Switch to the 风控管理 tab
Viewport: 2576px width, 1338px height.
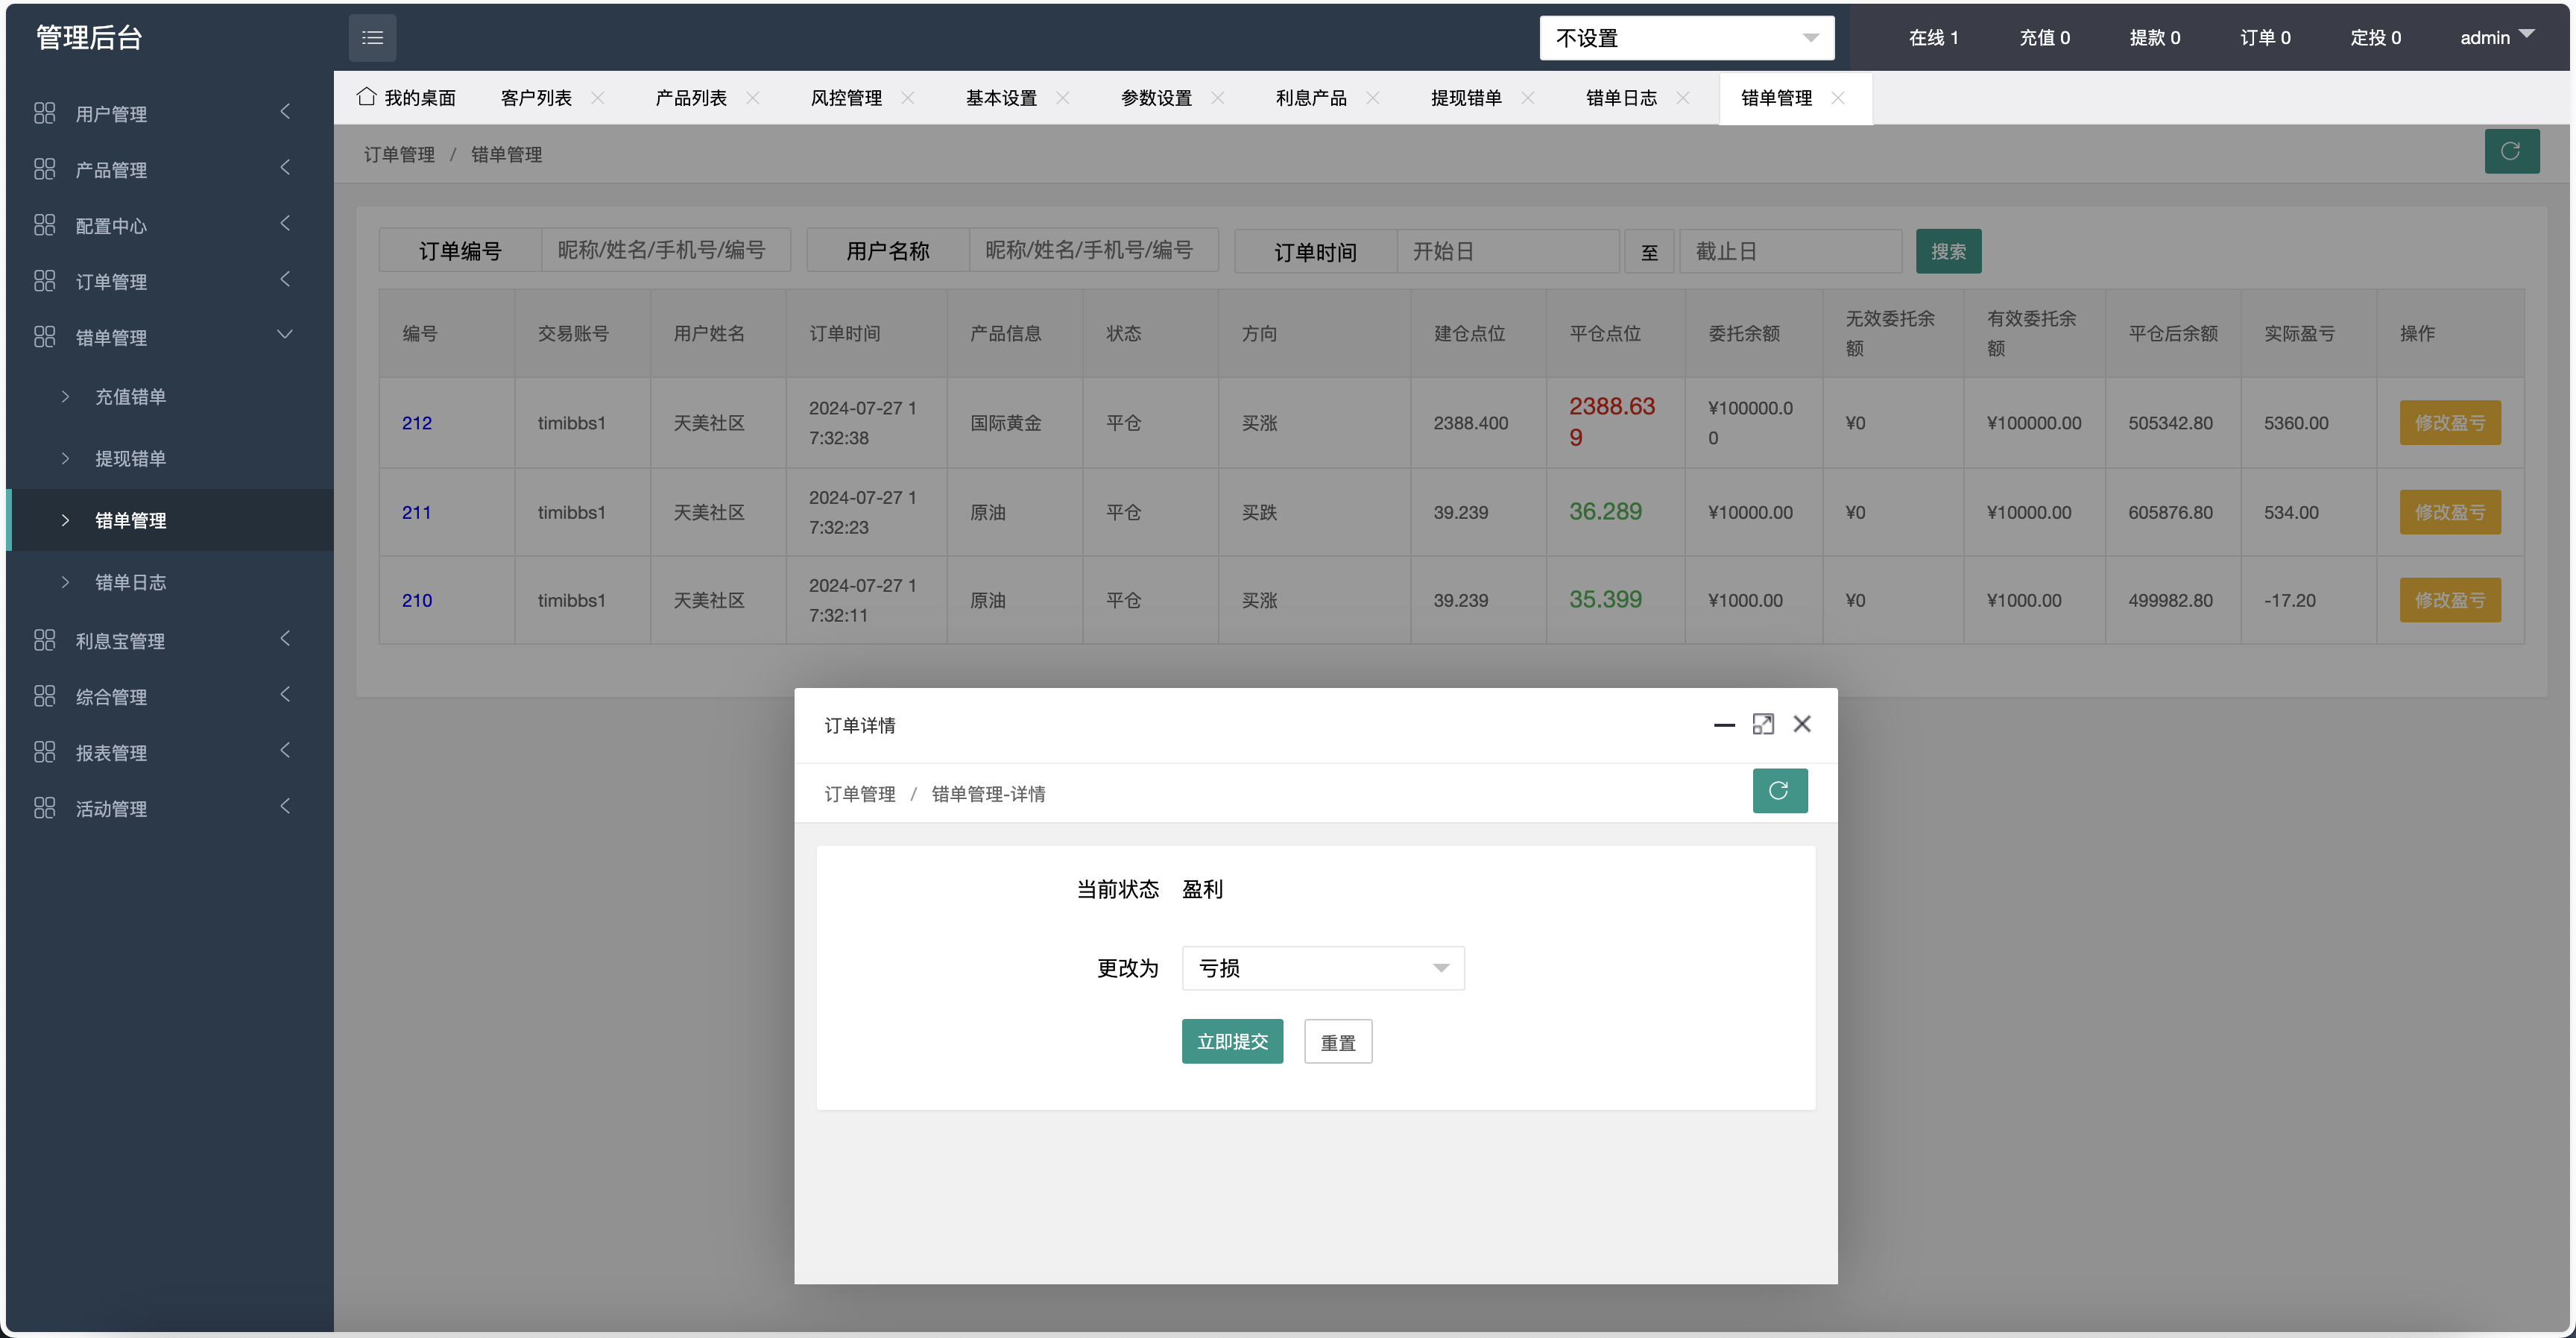coord(847,97)
